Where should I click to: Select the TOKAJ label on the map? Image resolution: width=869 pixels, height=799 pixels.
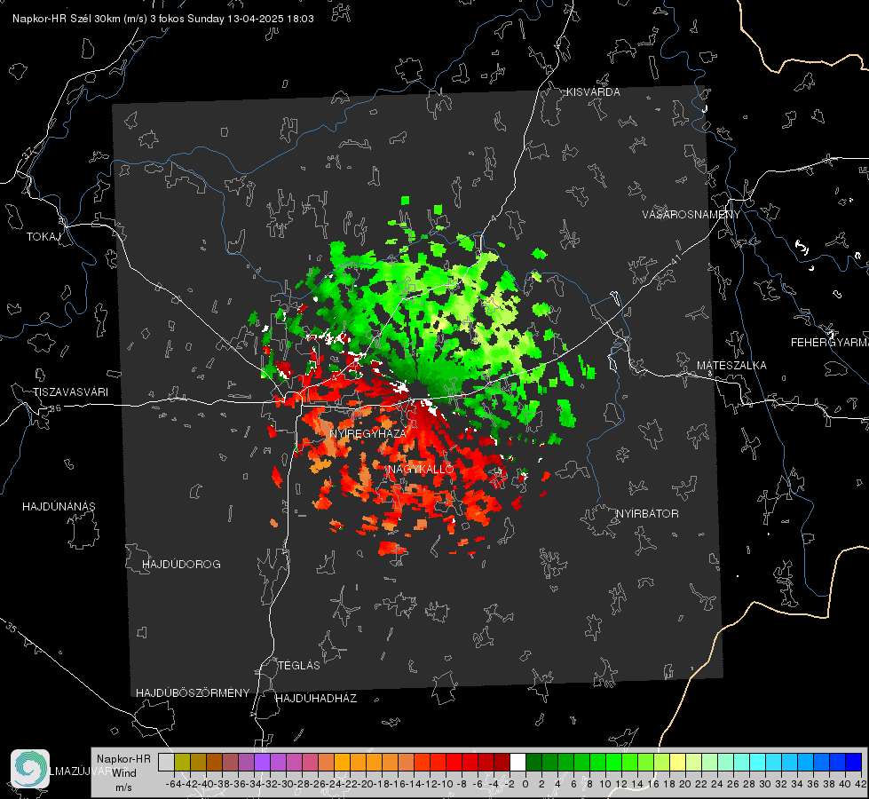pos(43,237)
